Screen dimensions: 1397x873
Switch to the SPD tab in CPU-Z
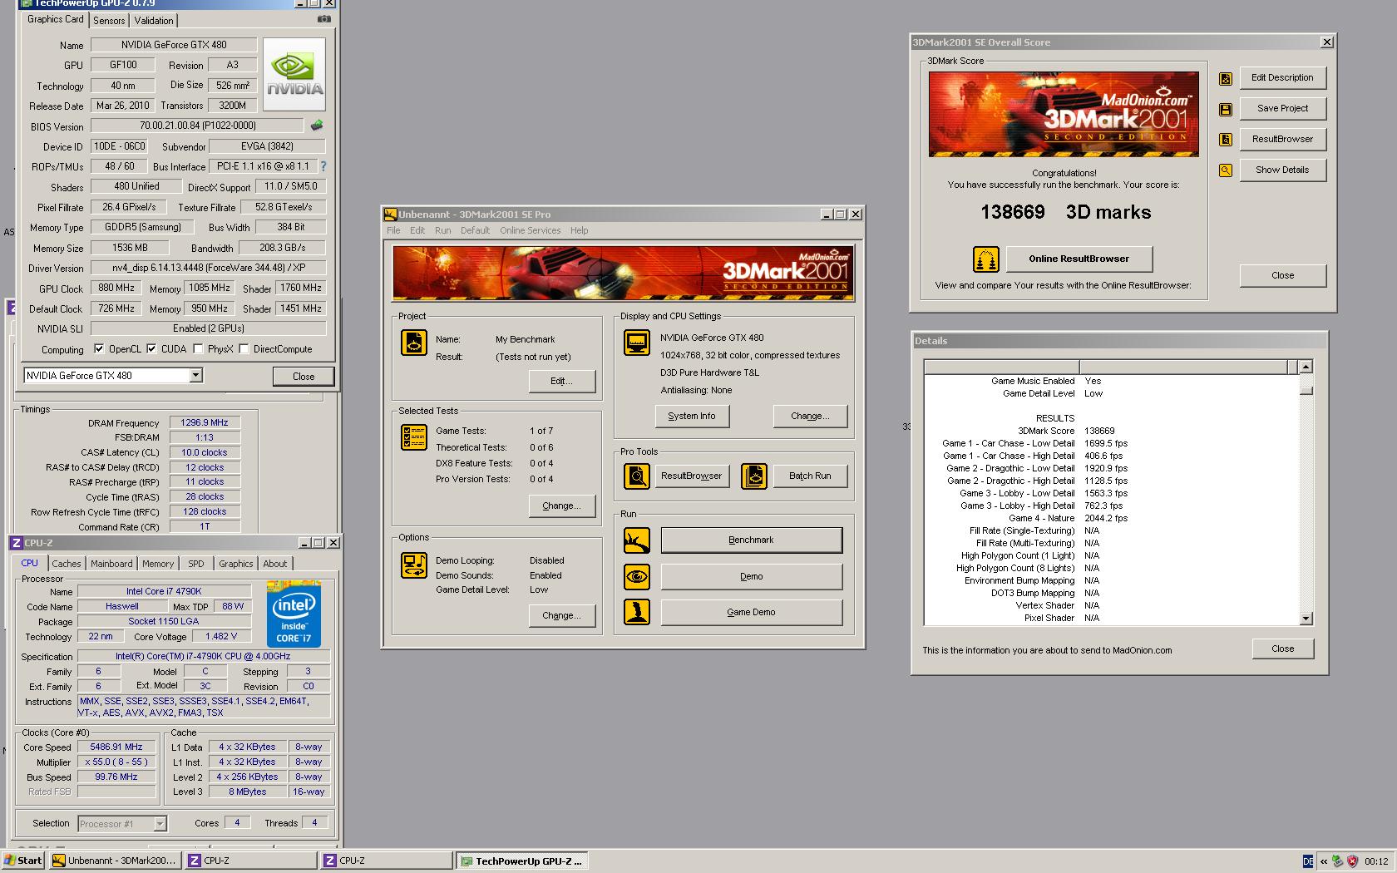click(x=196, y=564)
